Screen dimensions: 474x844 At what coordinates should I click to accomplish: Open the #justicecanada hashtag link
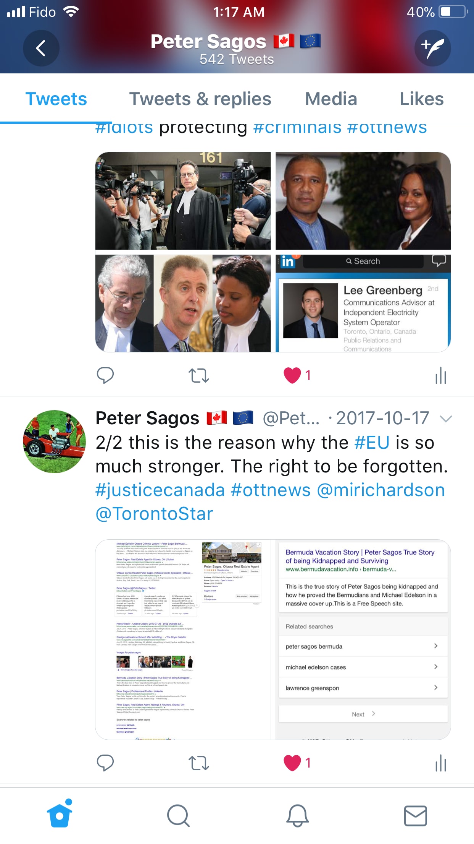160,490
